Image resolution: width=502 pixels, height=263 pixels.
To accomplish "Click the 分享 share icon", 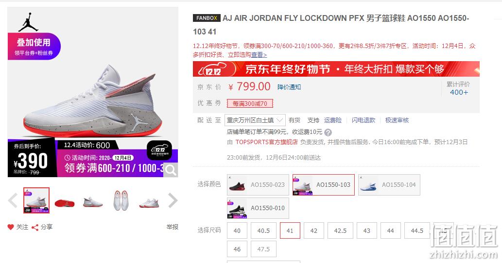I will click(x=35, y=227).
